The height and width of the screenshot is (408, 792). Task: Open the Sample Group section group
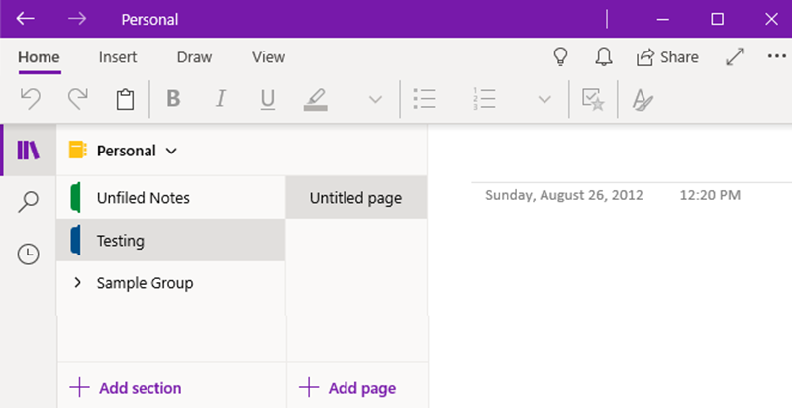171,283
